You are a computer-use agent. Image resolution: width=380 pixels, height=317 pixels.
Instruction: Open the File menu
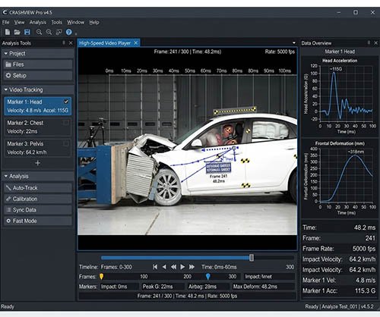tap(5, 22)
